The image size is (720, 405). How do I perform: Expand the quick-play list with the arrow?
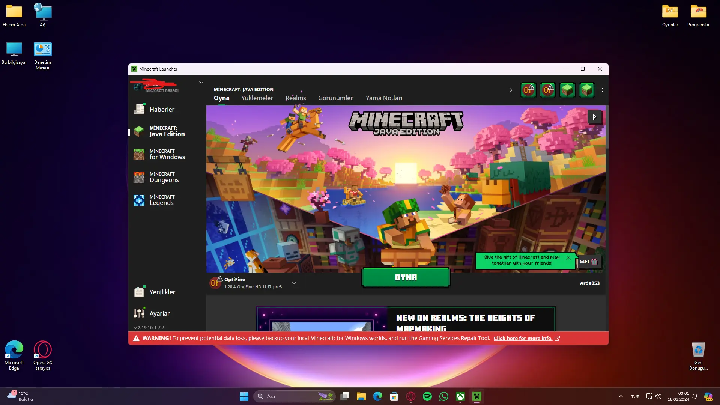pyautogui.click(x=511, y=90)
